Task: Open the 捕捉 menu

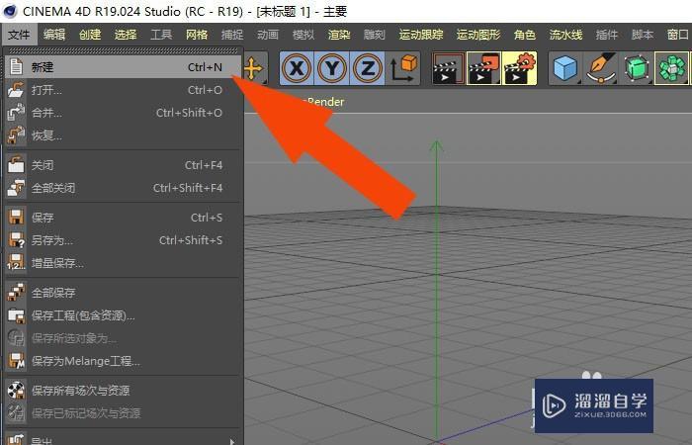Action: [x=232, y=35]
